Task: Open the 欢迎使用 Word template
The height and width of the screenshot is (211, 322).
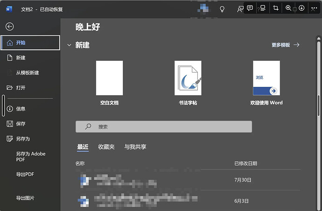Action: (266, 83)
